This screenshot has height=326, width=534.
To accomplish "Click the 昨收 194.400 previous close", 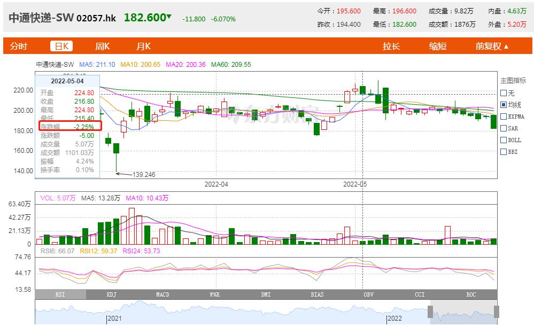I will click(x=339, y=25).
